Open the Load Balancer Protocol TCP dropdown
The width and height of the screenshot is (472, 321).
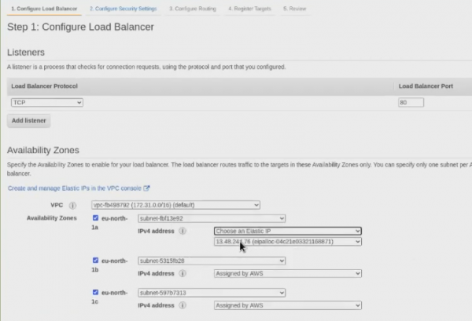click(47, 102)
